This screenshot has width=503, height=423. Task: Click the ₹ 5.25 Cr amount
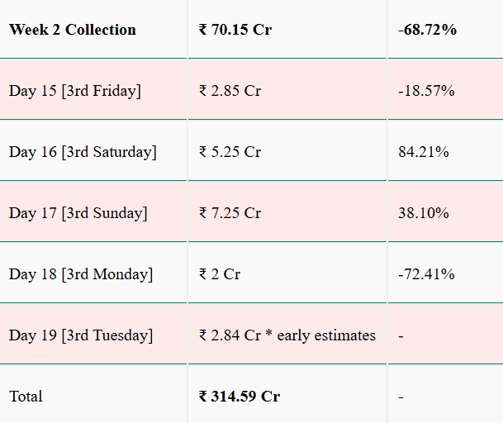pyautogui.click(x=230, y=152)
